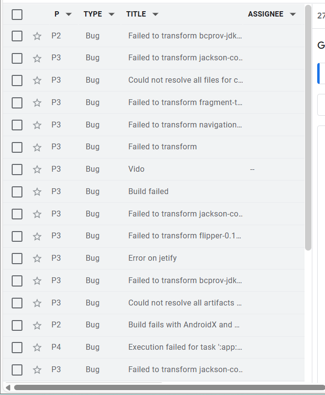Star the 'Build fails with AndroidX' issue

click(x=37, y=325)
